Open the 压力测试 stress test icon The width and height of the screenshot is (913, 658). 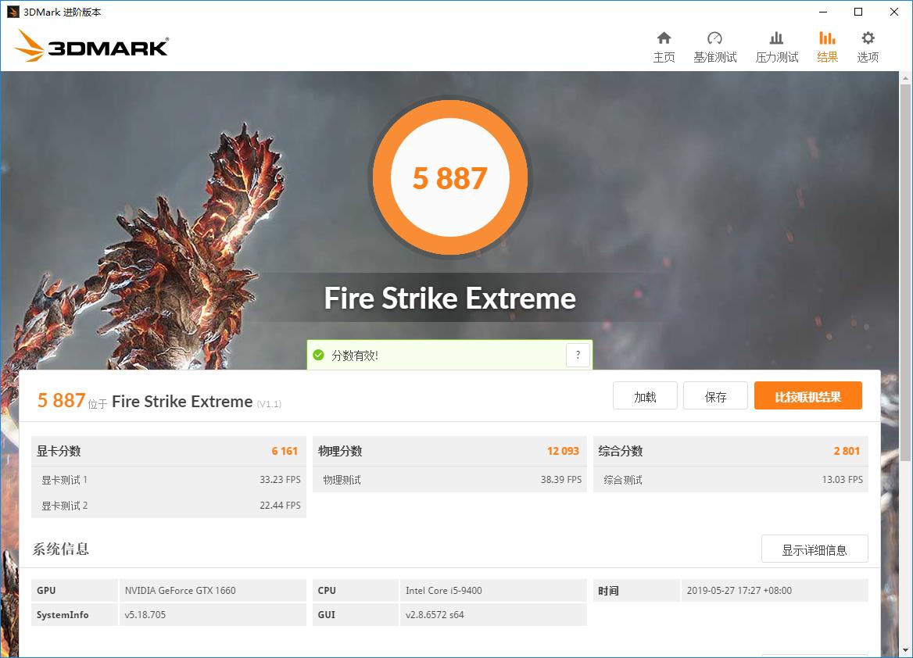[x=776, y=38]
